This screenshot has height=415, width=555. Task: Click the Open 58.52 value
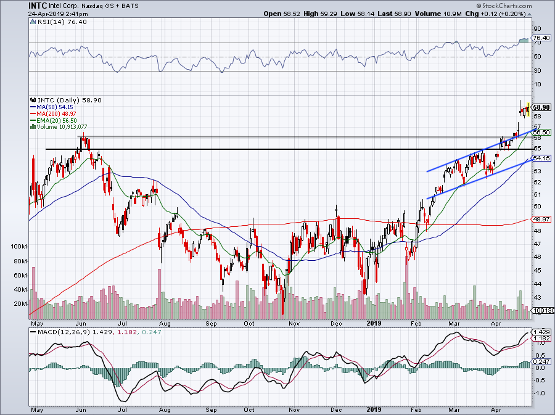pyautogui.click(x=282, y=14)
